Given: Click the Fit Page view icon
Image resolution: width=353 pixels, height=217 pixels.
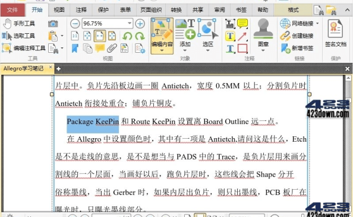Looking at the screenshot, I should pyautogui.click(x=87, y=36).
